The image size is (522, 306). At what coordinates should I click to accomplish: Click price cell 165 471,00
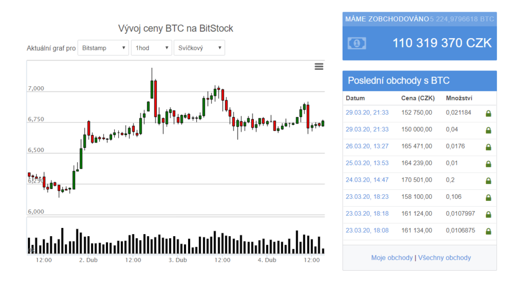(416, 146)
